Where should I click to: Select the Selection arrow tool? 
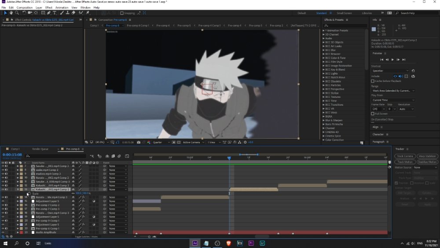click(x=5, y=13)
